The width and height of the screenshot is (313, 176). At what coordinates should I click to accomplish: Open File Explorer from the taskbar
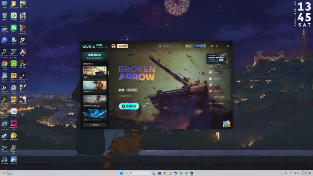[x=170, y=173]
